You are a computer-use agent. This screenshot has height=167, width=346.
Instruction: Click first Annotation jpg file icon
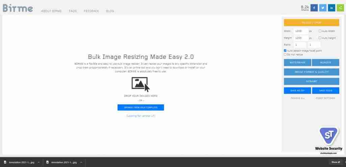tap(5, 162)
